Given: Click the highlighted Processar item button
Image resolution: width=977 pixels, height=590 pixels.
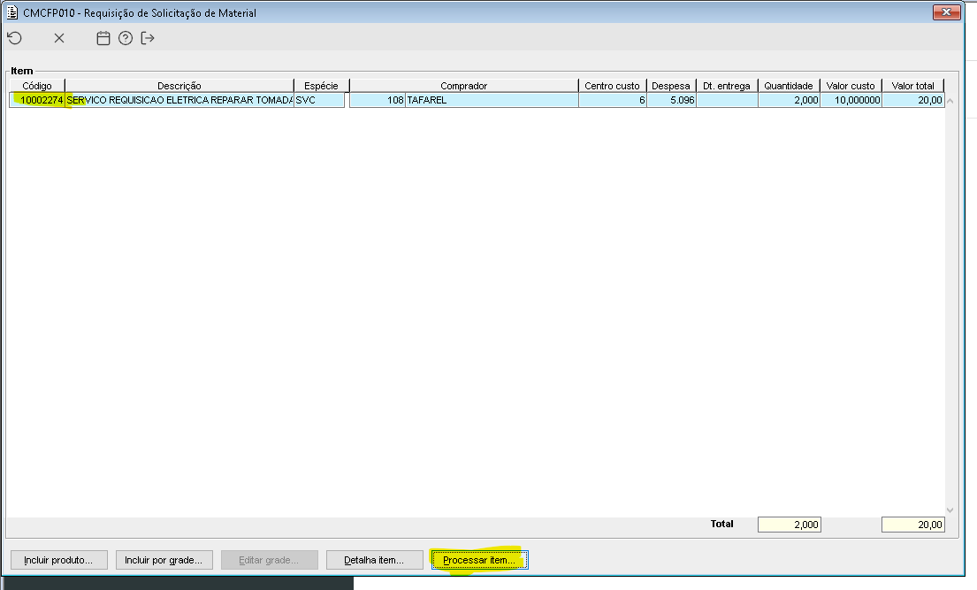Looking at the screenshot, I should [479, 560].
